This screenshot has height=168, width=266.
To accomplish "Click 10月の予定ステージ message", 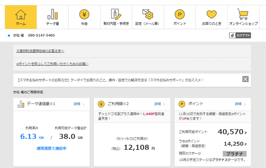I will coord(212,160).
